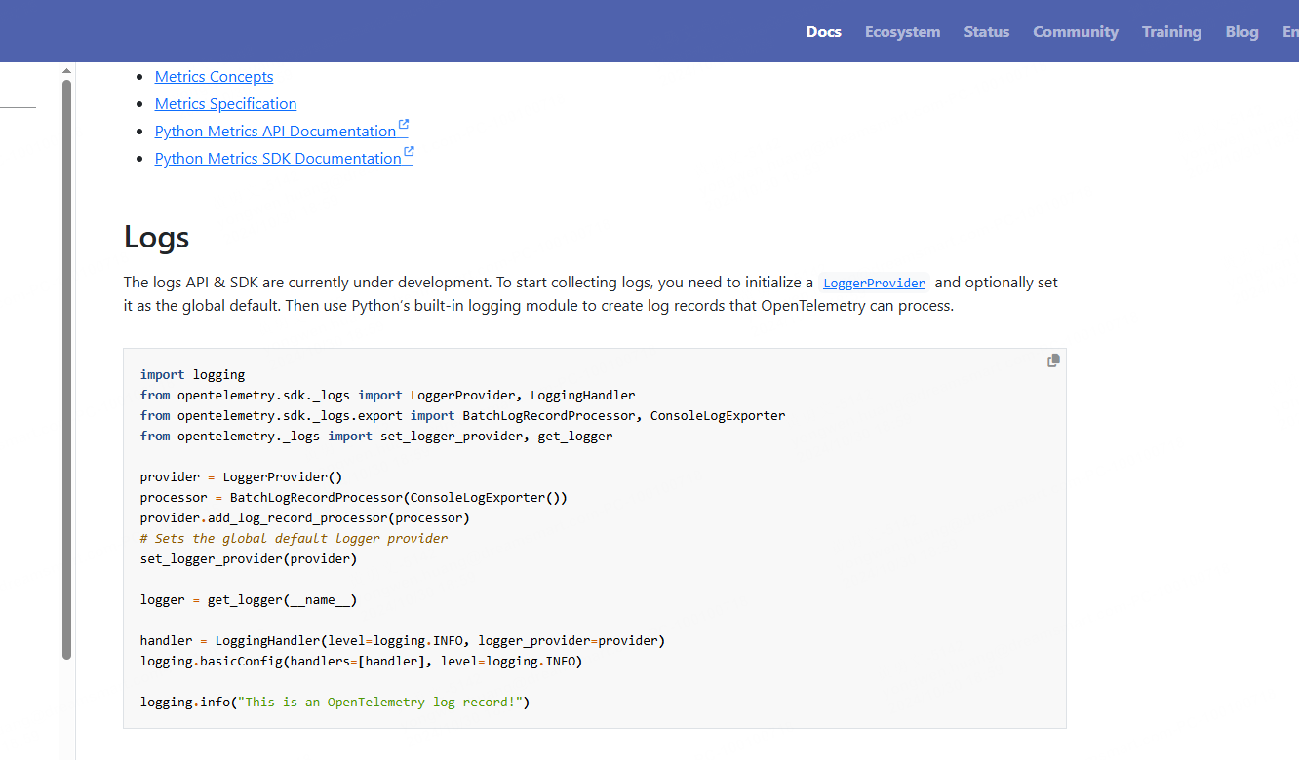Viewport: 1299px width, 760px height.
Task: Copy the logs code sample to clipboard
Action: pos(1053,361)
